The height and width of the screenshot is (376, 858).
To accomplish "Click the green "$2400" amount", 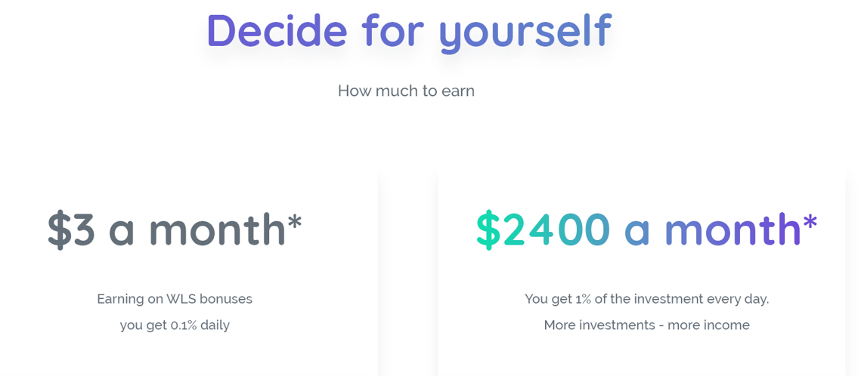I will 543,230.
